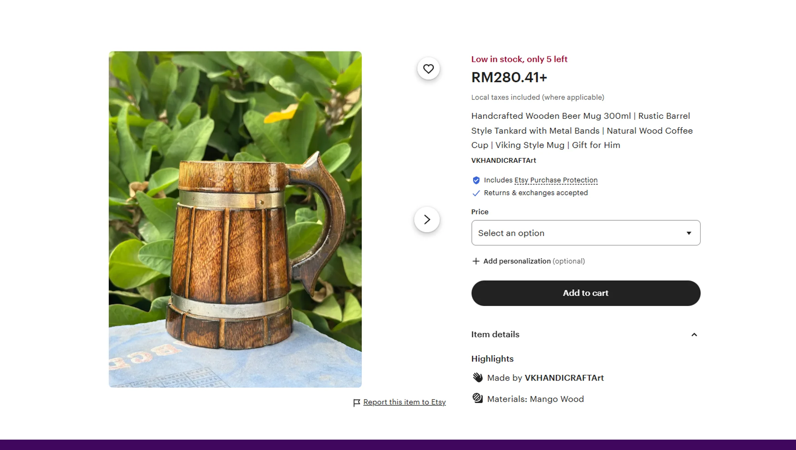Image resolution: width=796 pixels, height=450 pixels.
Task: Click the Item details heading
Action: [495, 334]
